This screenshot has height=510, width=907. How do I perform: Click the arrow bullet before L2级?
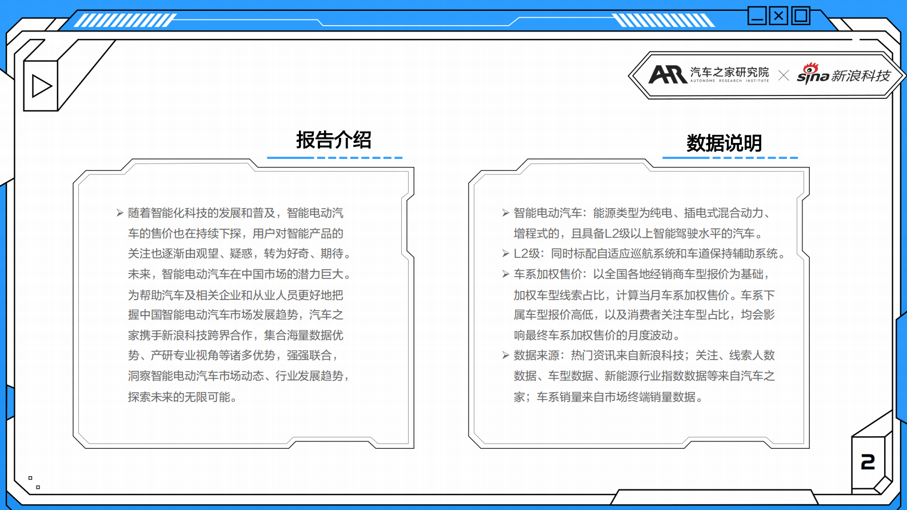[505, 254]
